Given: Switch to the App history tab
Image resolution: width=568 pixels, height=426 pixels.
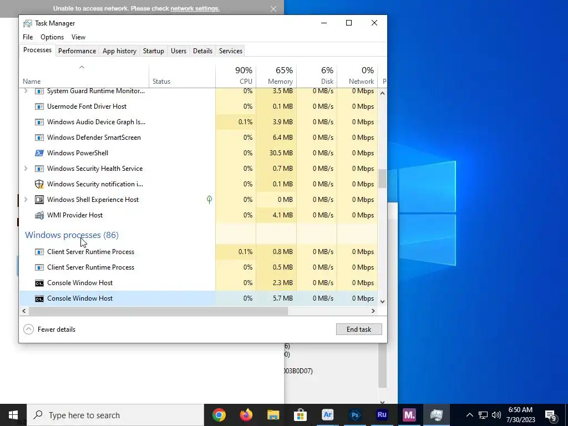Looking at the screenshot, I should pyautogui.click(x=120, y=51).
